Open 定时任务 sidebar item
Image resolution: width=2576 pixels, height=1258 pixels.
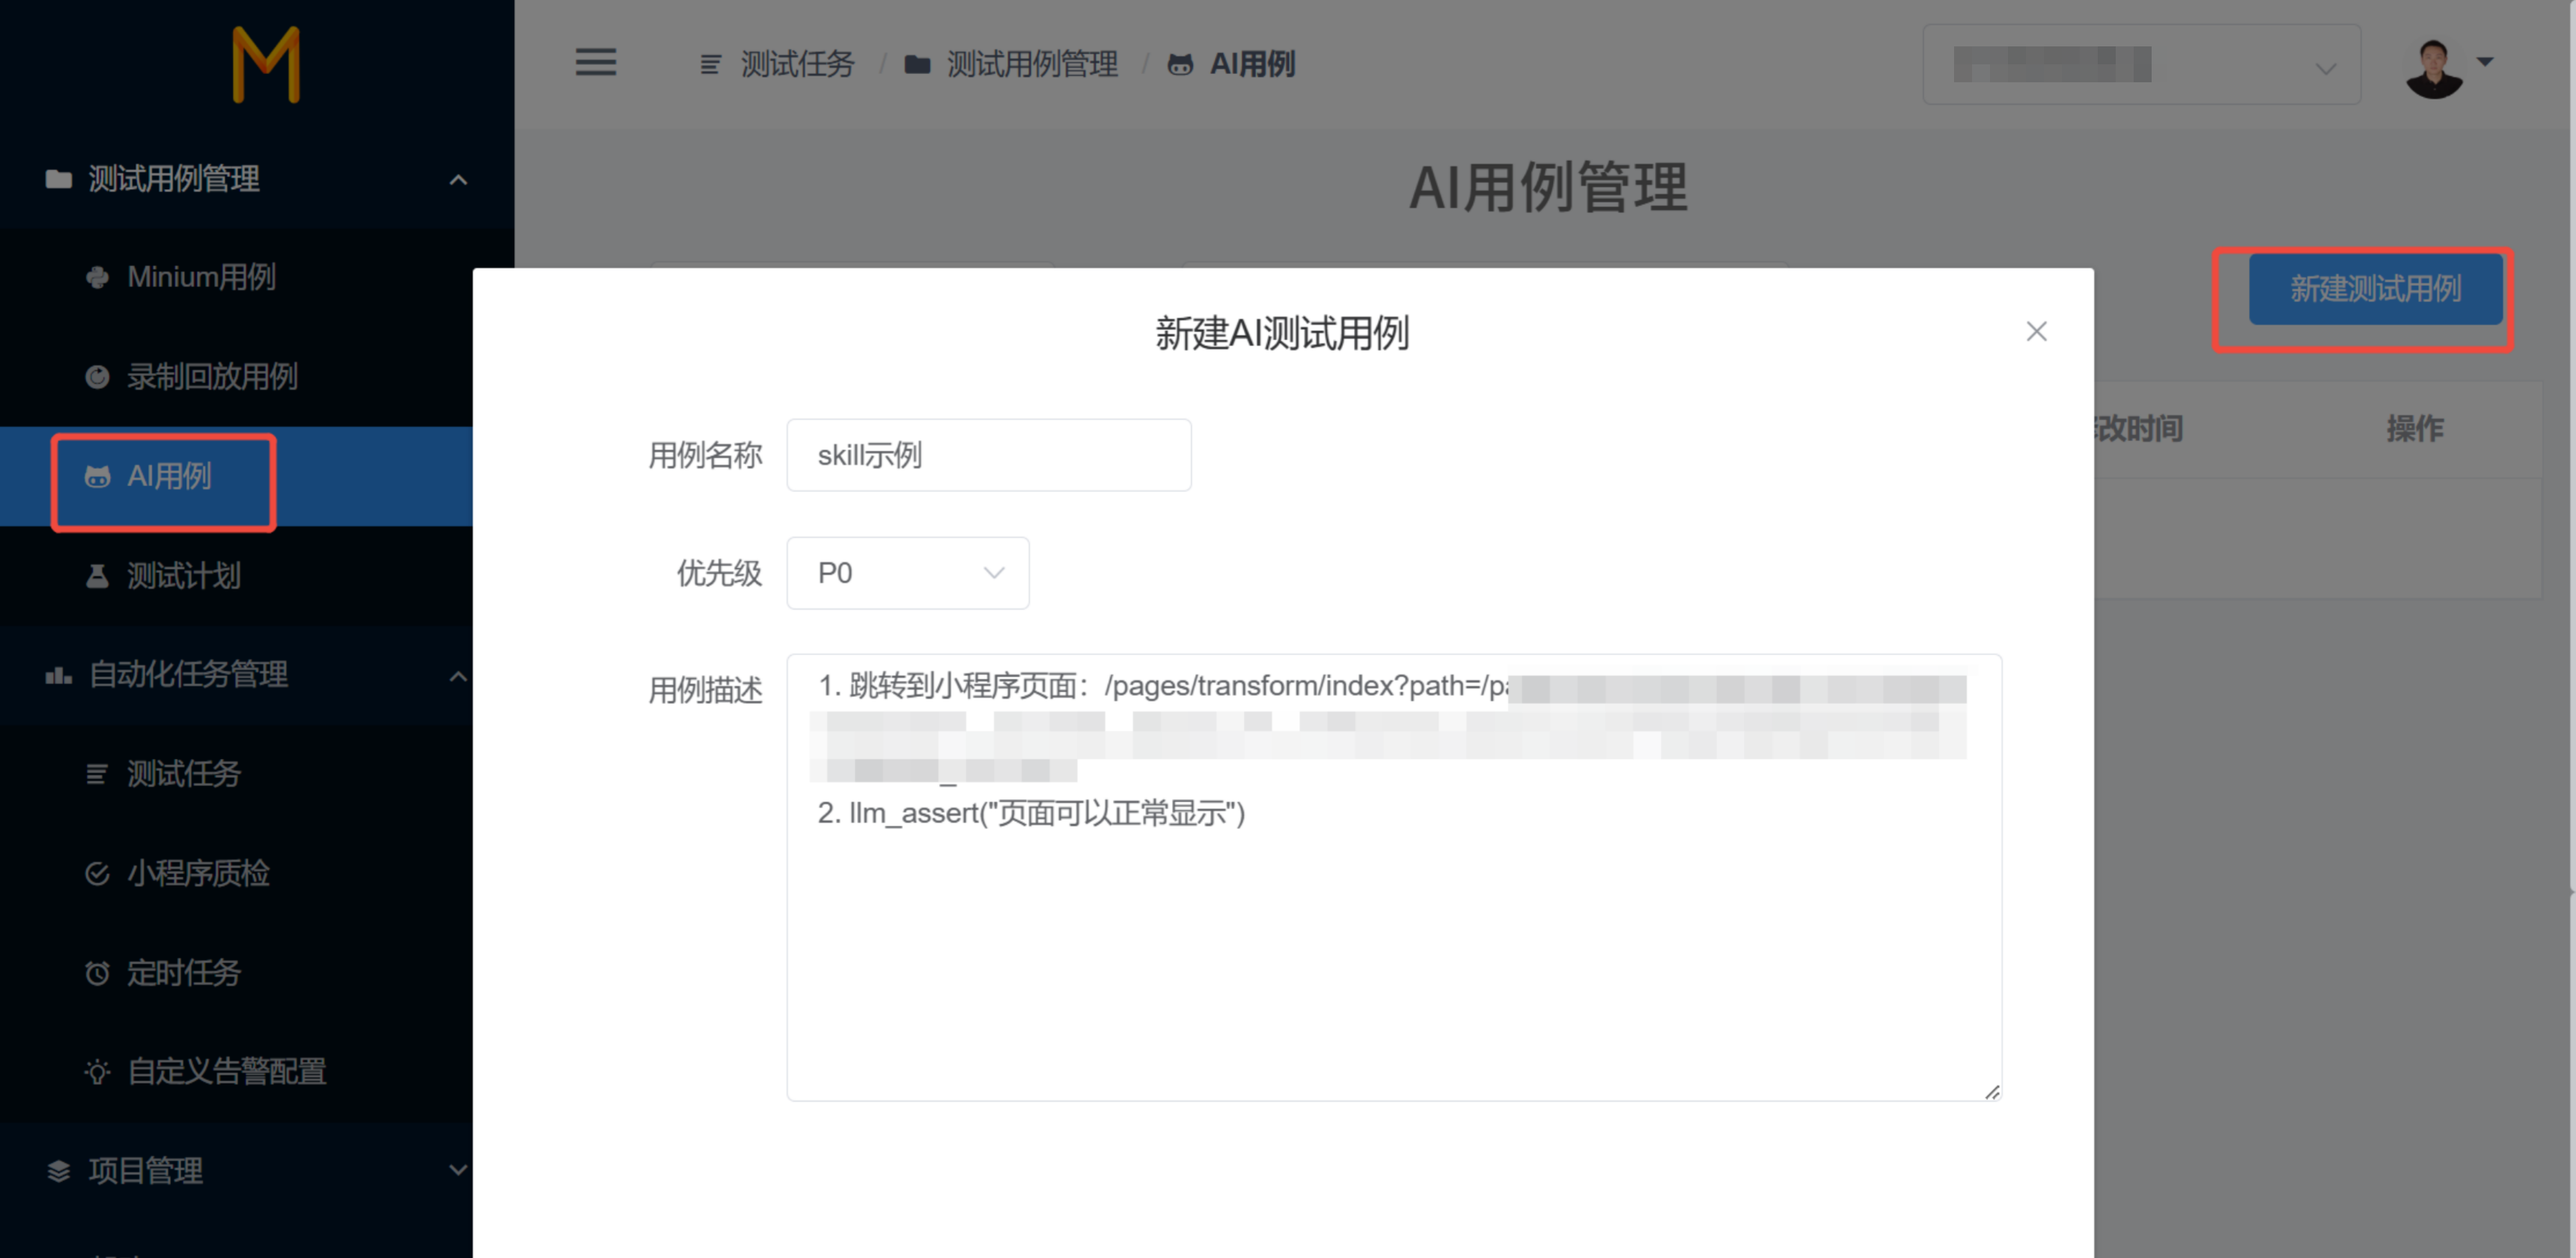tap(183, 972)
